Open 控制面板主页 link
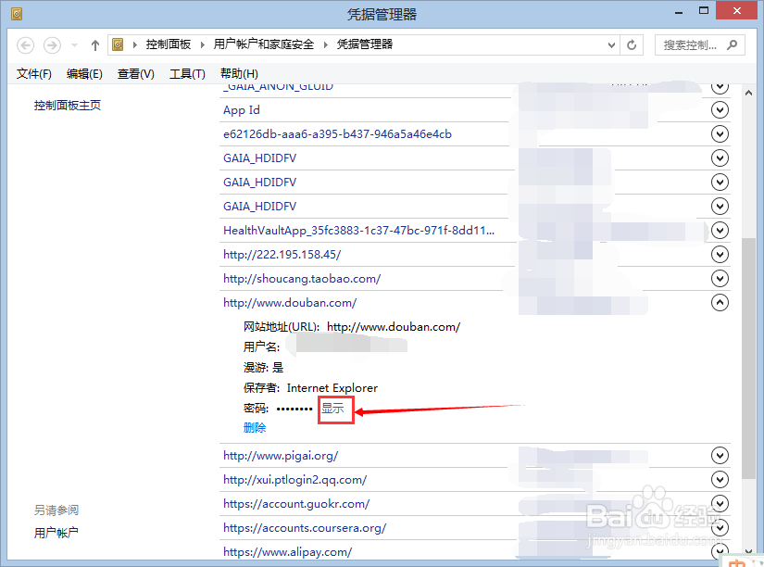Screen dimensions: 764x567 coord(68,106)
